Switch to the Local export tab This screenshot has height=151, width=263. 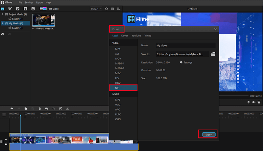click(x=115, y=36)
